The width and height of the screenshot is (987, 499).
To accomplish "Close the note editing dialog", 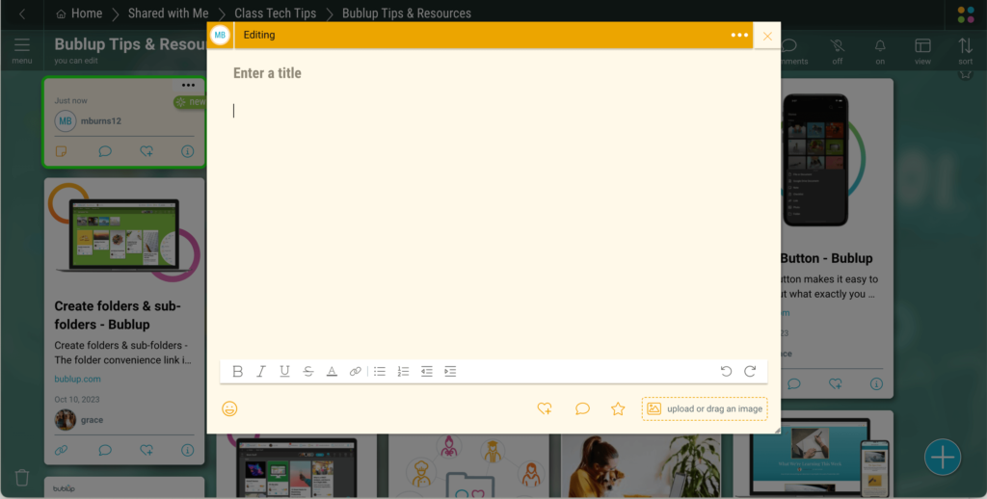I will [767, 36].
